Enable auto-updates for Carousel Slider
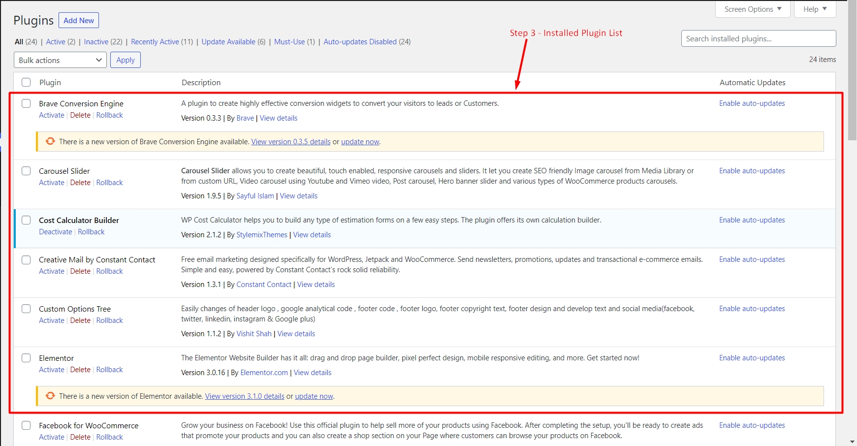The height and width of the screenshot is (446, 857). point(752,171)
